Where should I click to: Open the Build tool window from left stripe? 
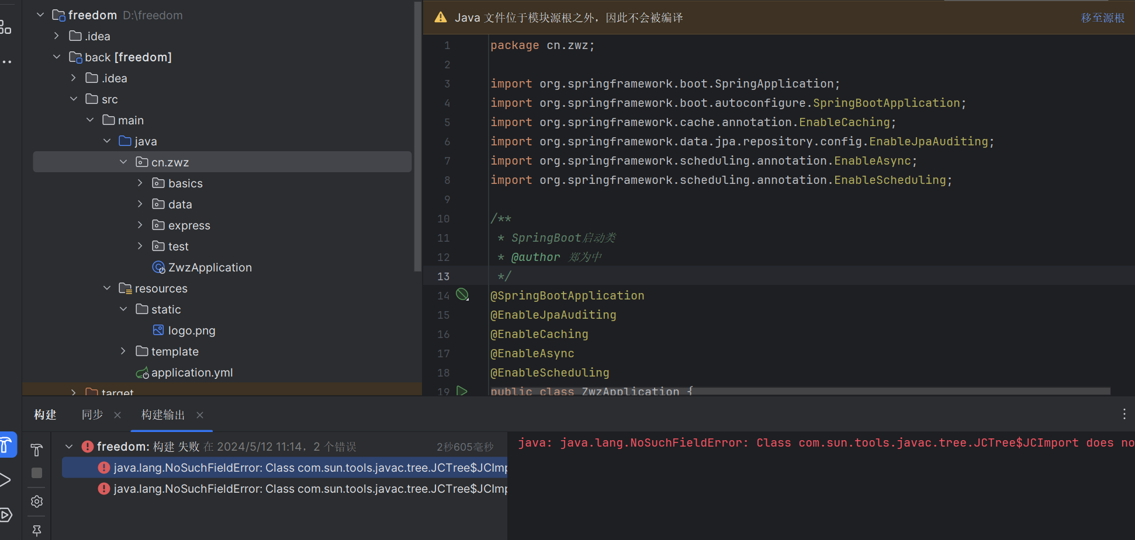pos(6,446)
